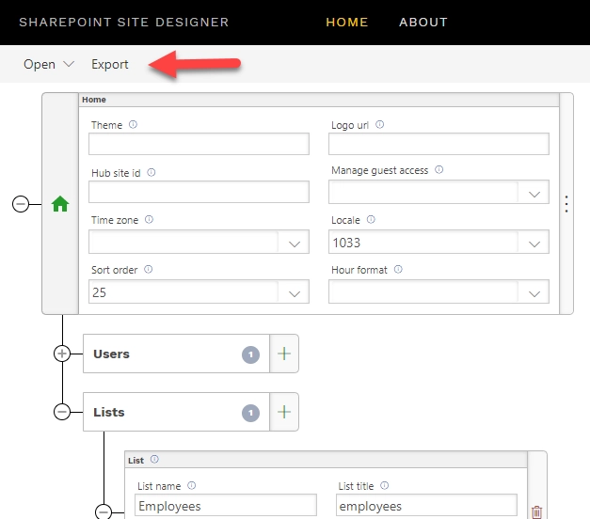Go to the HOME navigation tab
Viewport: 590px width, 519px height.
(x=347, y=23)
